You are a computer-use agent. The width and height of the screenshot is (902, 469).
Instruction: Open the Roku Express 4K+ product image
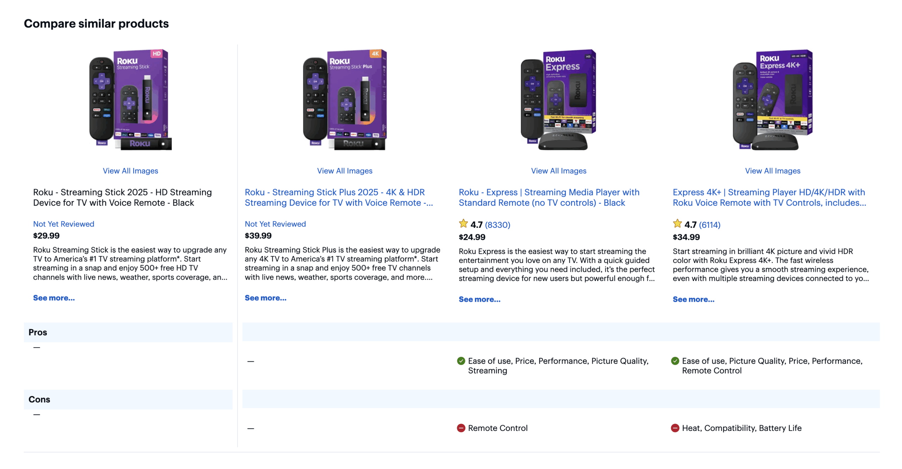coord(772,100)
